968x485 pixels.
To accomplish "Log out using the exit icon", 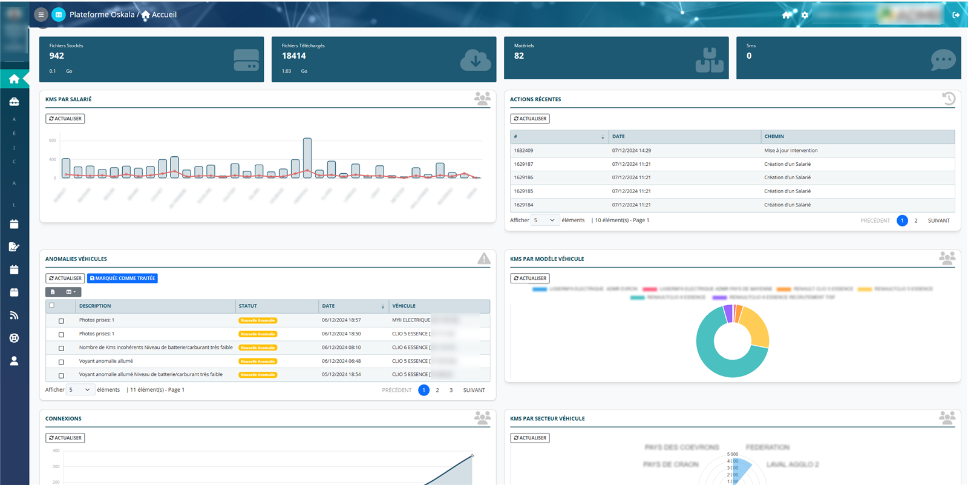I will tap(956, 15).
